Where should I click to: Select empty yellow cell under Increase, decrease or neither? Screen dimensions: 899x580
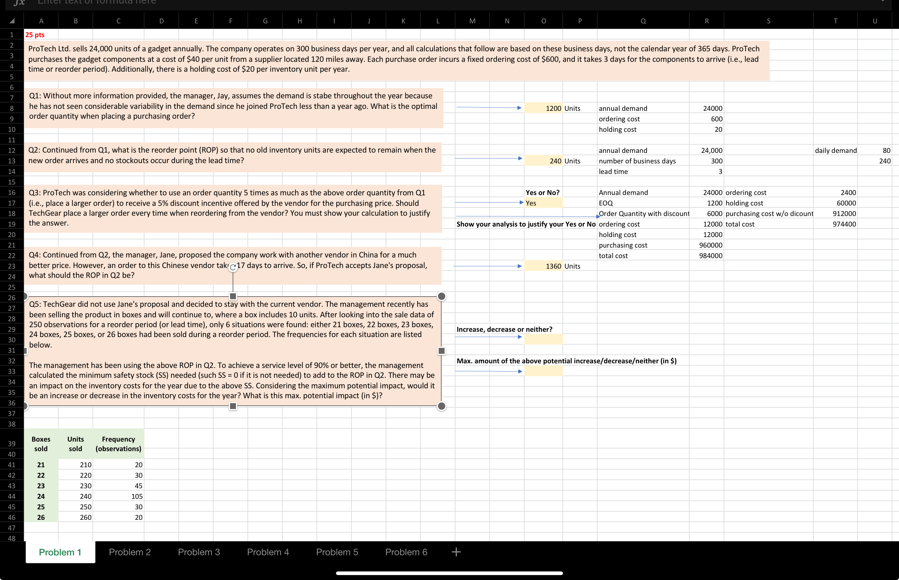(x=543, y=339)
